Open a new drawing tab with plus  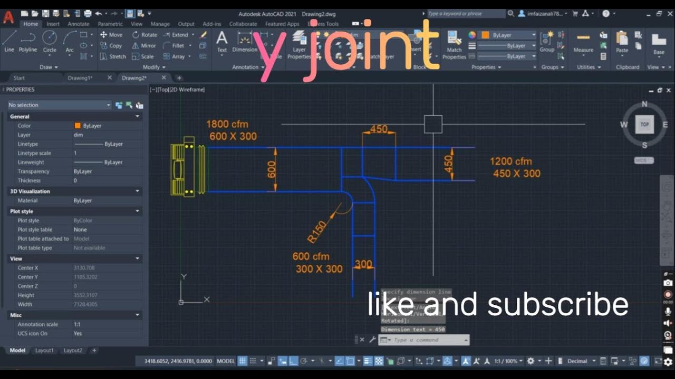(179, 78)
